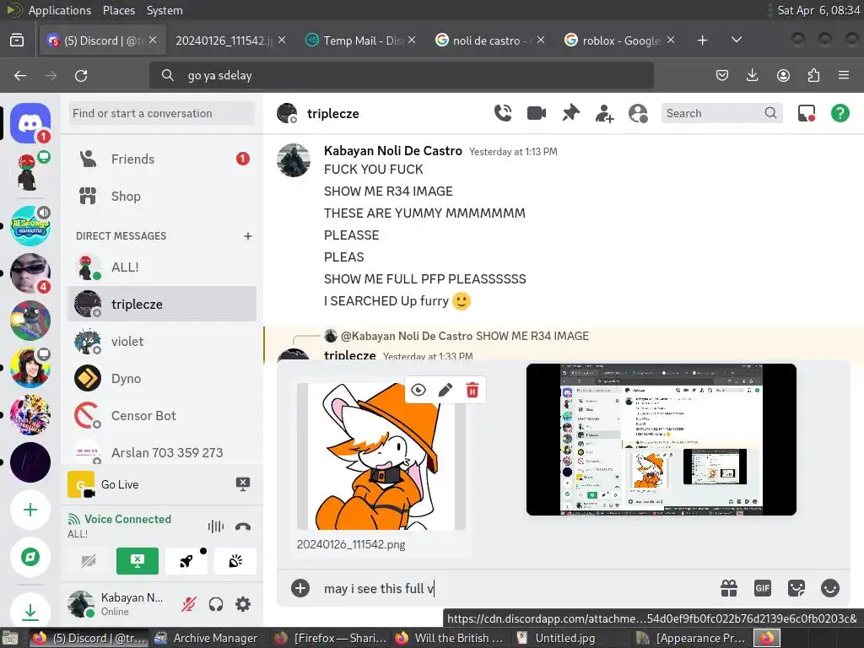864x648 pixels.
Task: Open Firefox account icon
Action: tap(783, 75)
